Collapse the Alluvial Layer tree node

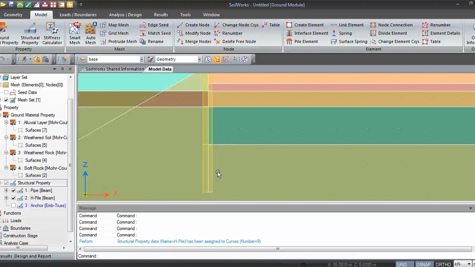point(6,122)
